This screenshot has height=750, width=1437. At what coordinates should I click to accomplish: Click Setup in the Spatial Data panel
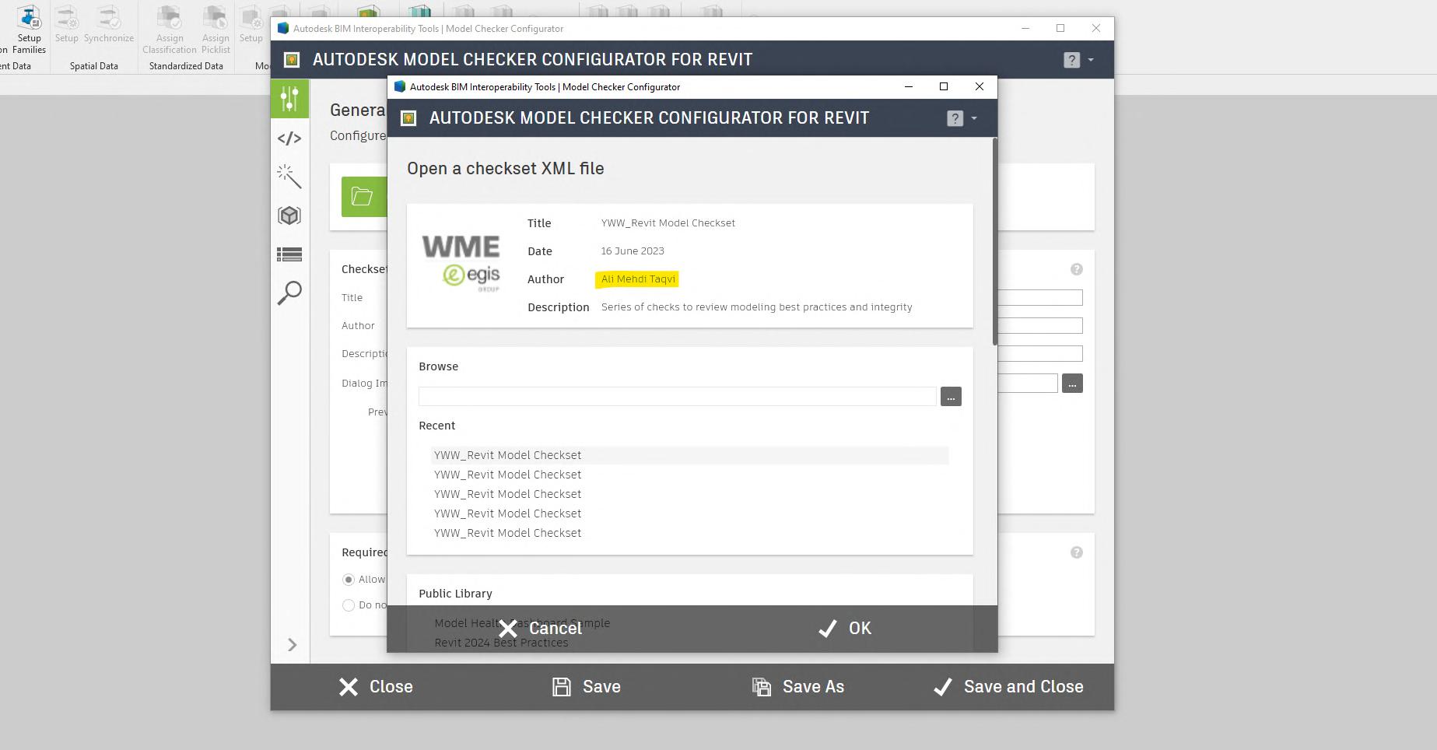(x=66, y=23)
